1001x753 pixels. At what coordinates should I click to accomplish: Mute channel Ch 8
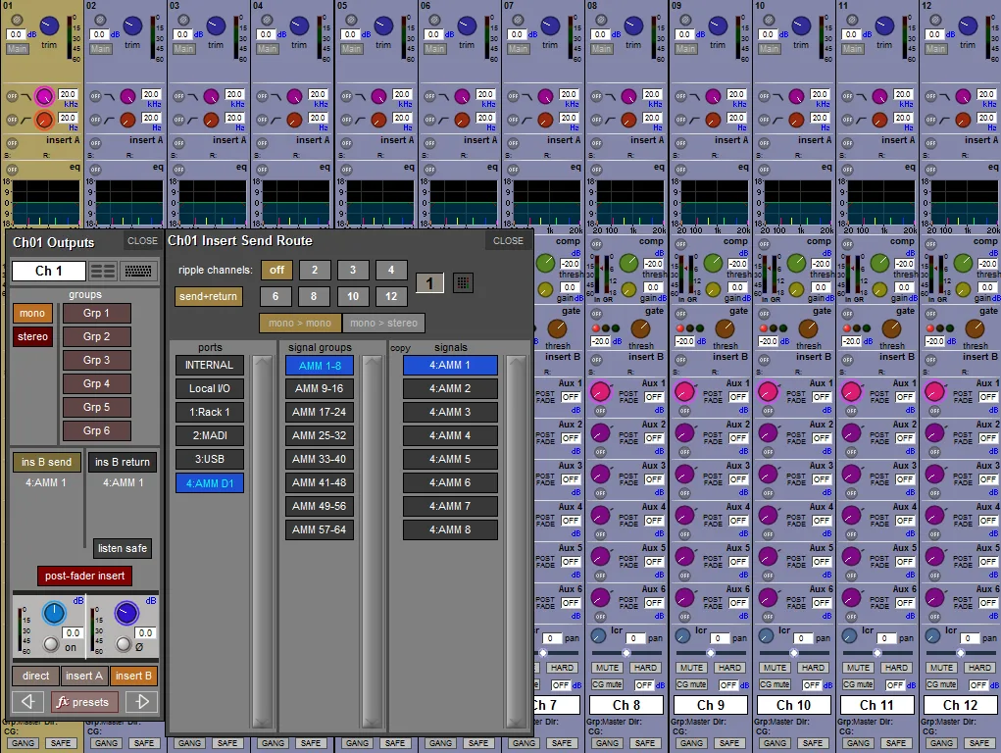click(607, 668)
